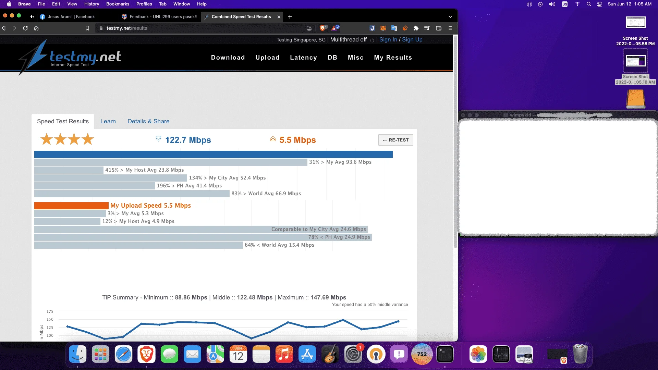Open macOS Control Center icon
The image size is (658, 370).
pyautogui.click(x=600, y=4)
